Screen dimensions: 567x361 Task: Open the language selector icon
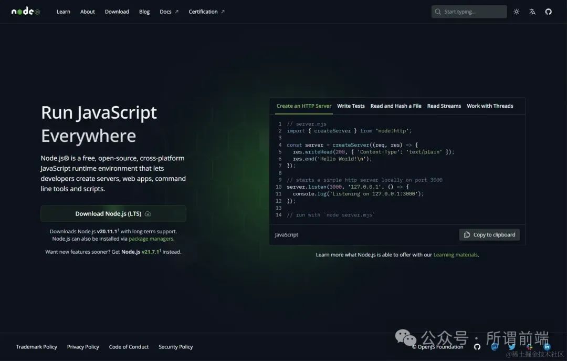pyautogui.click(x=532, y=12)
